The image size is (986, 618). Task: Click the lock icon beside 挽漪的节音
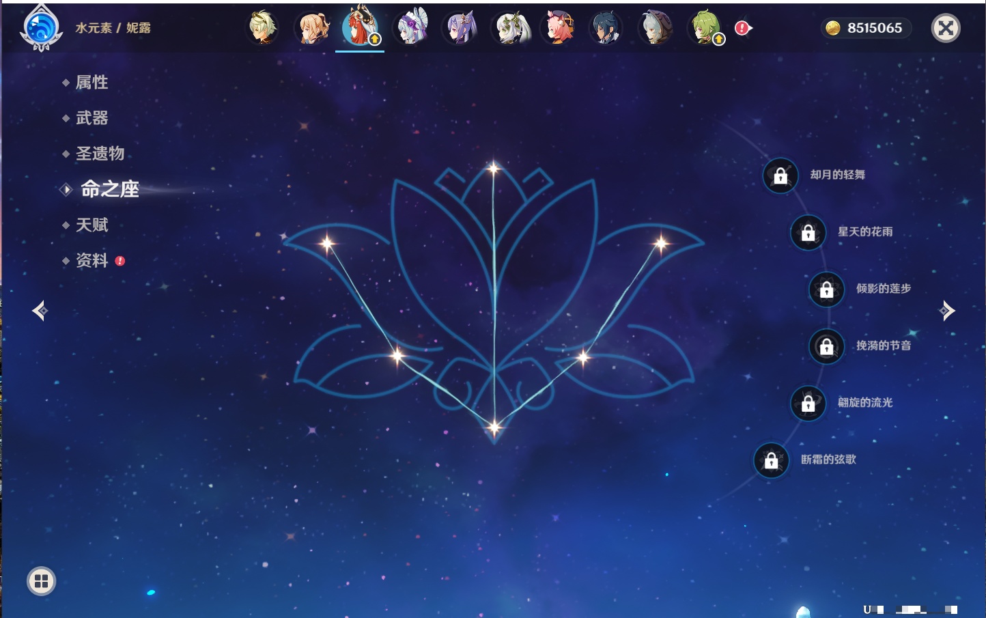826,346
